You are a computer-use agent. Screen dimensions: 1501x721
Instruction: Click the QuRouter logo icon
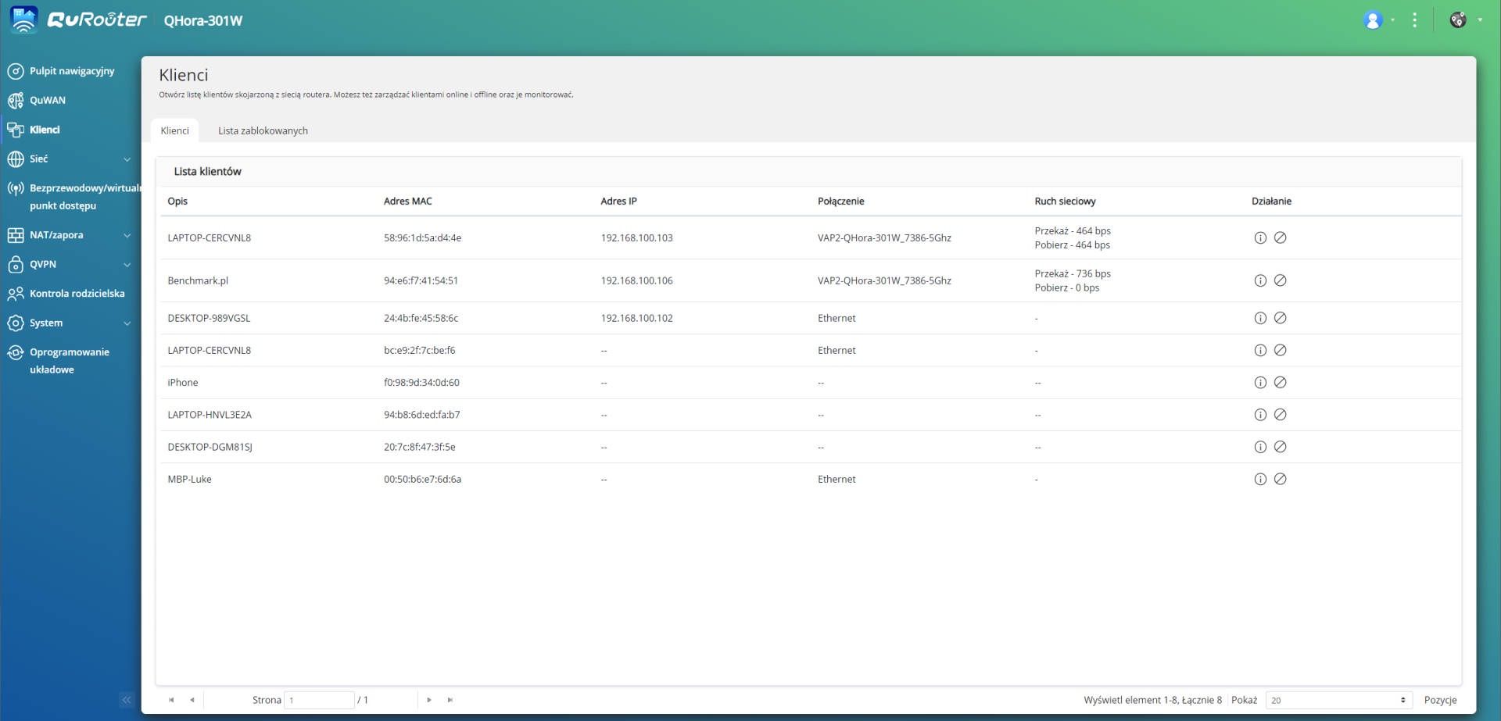pos(24,20)
